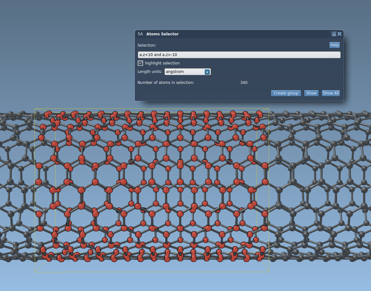Expand the Length units dropdown arrow

pyautogui.click(x=207, y=72)
